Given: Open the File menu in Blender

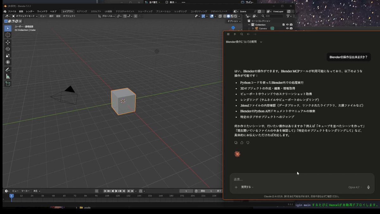Looking at the screenshot, I should (x=12, y=11).
